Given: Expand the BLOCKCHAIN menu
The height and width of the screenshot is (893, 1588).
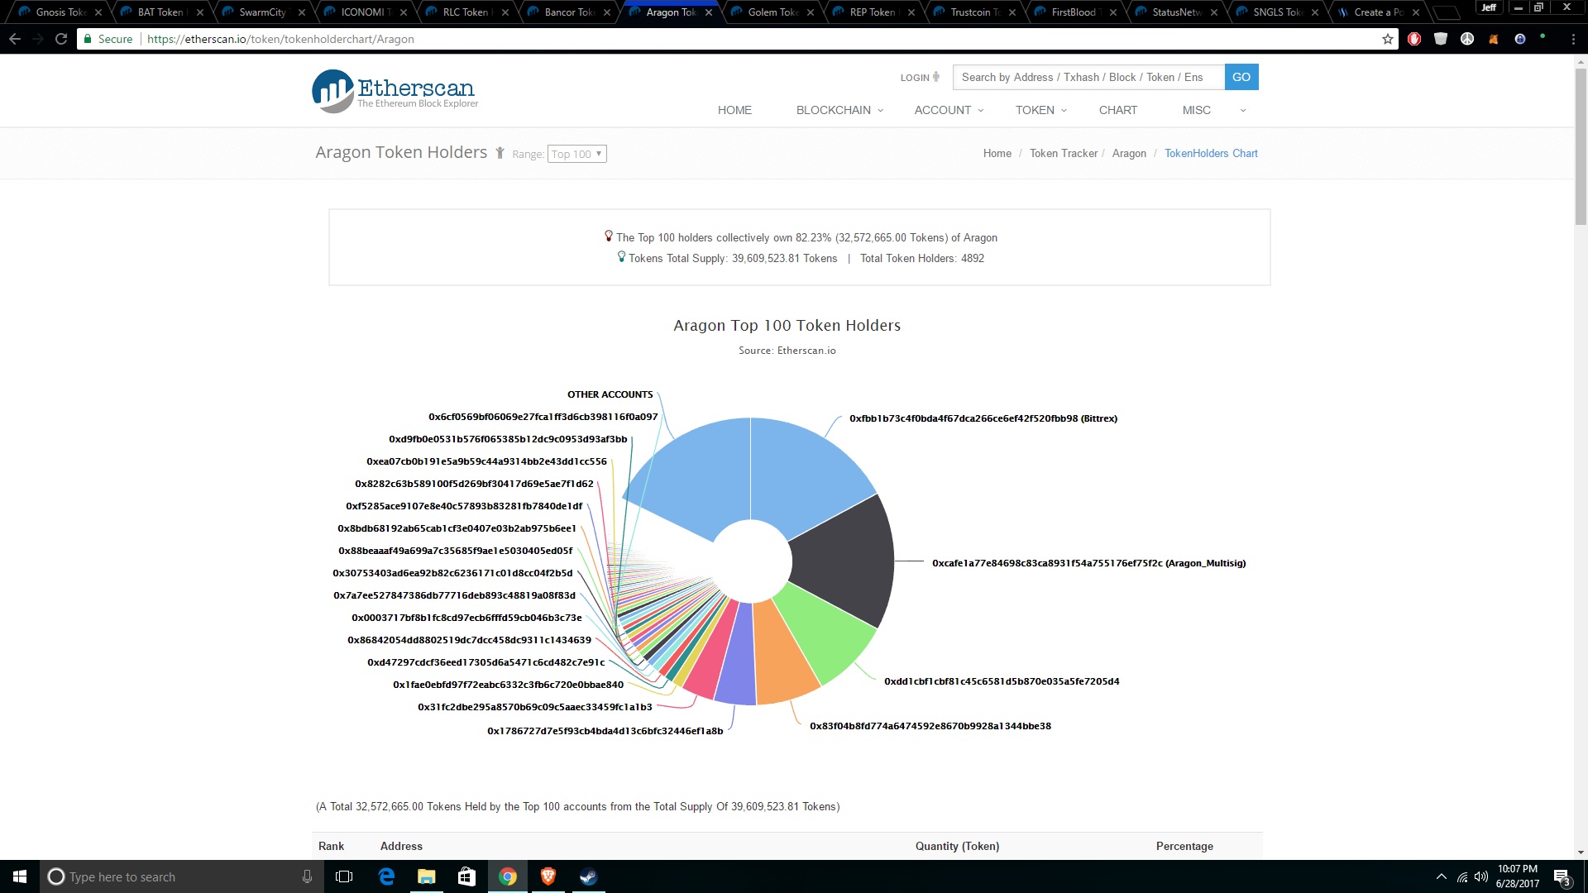Looking at the screenshot, I should point(839,110).
